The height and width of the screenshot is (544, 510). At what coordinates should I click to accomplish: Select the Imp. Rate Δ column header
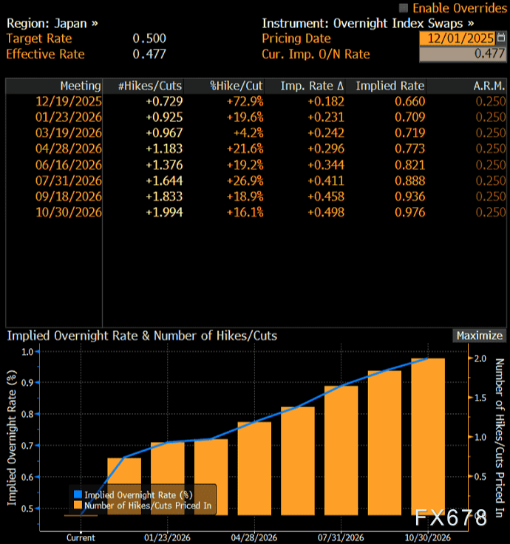pyautogui.click(x=313, y=86)
